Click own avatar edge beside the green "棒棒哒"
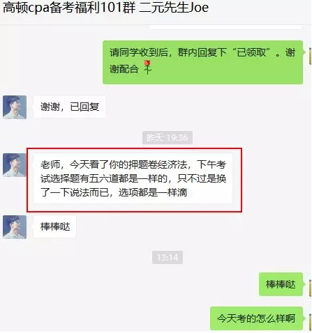 pos(311,288)
